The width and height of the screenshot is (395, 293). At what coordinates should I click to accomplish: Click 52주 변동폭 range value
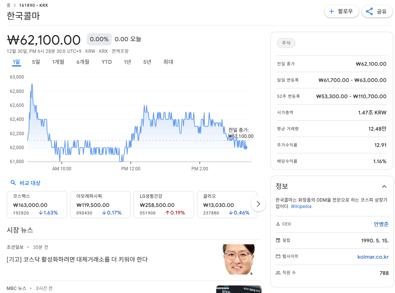click(x=351, y=96)
